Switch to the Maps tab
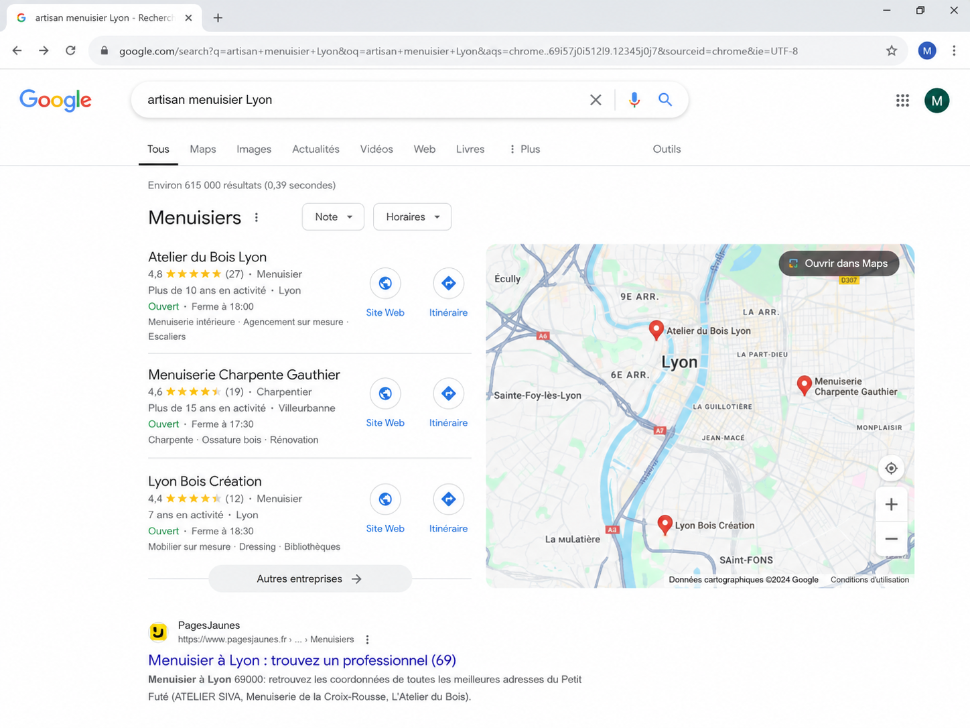Image resolution: width=970 pixels, height=728 pixels. tap(203, 149)
